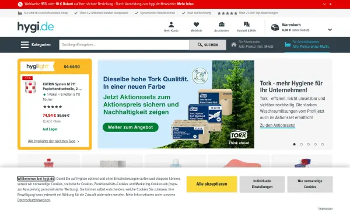
Task: Click the Tork - mehr Hygiene heading
Action: point(291,86)
